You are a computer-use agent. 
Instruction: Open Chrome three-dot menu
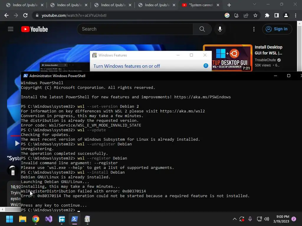[296, 15]
